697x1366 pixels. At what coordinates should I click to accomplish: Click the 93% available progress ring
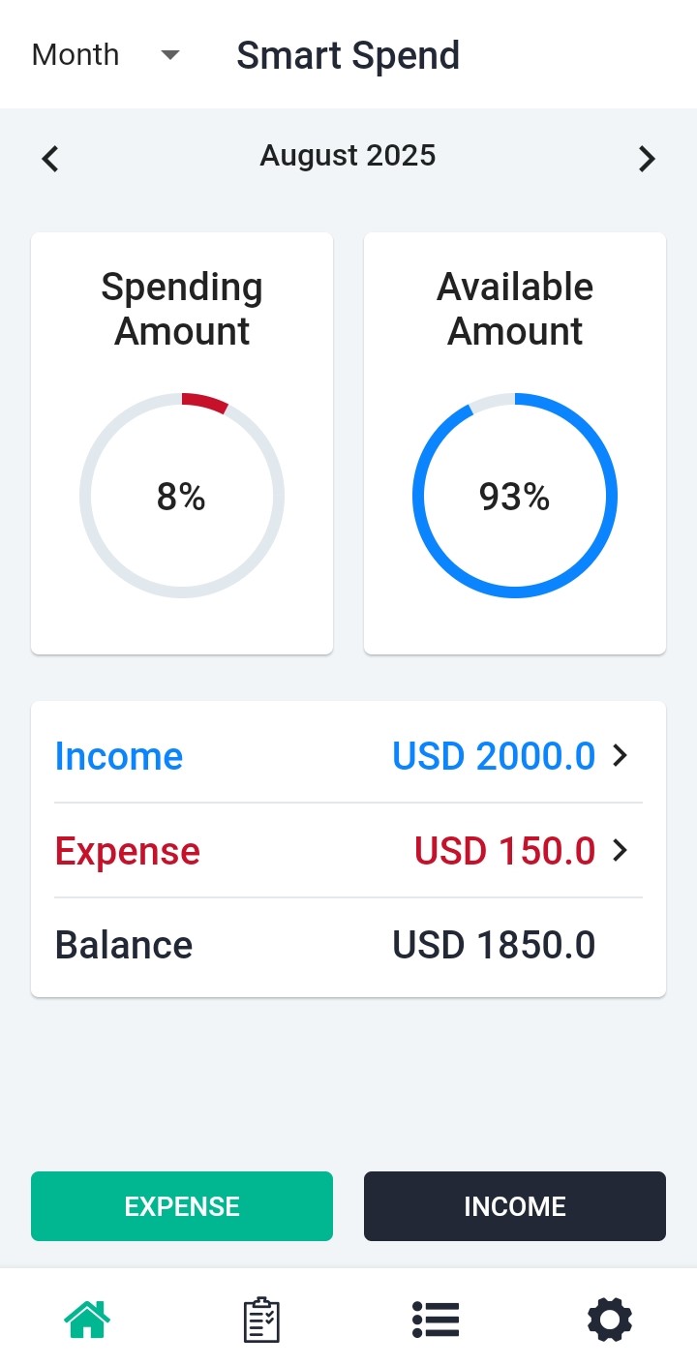point(515,496)
